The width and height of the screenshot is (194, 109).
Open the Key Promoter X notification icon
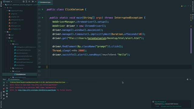153,102
